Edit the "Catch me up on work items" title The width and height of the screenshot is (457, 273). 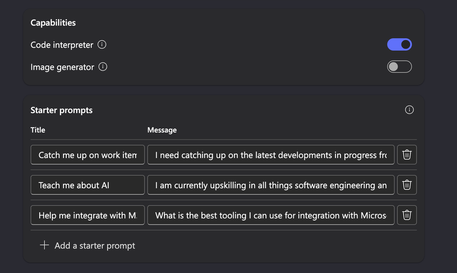click(87, 155)
